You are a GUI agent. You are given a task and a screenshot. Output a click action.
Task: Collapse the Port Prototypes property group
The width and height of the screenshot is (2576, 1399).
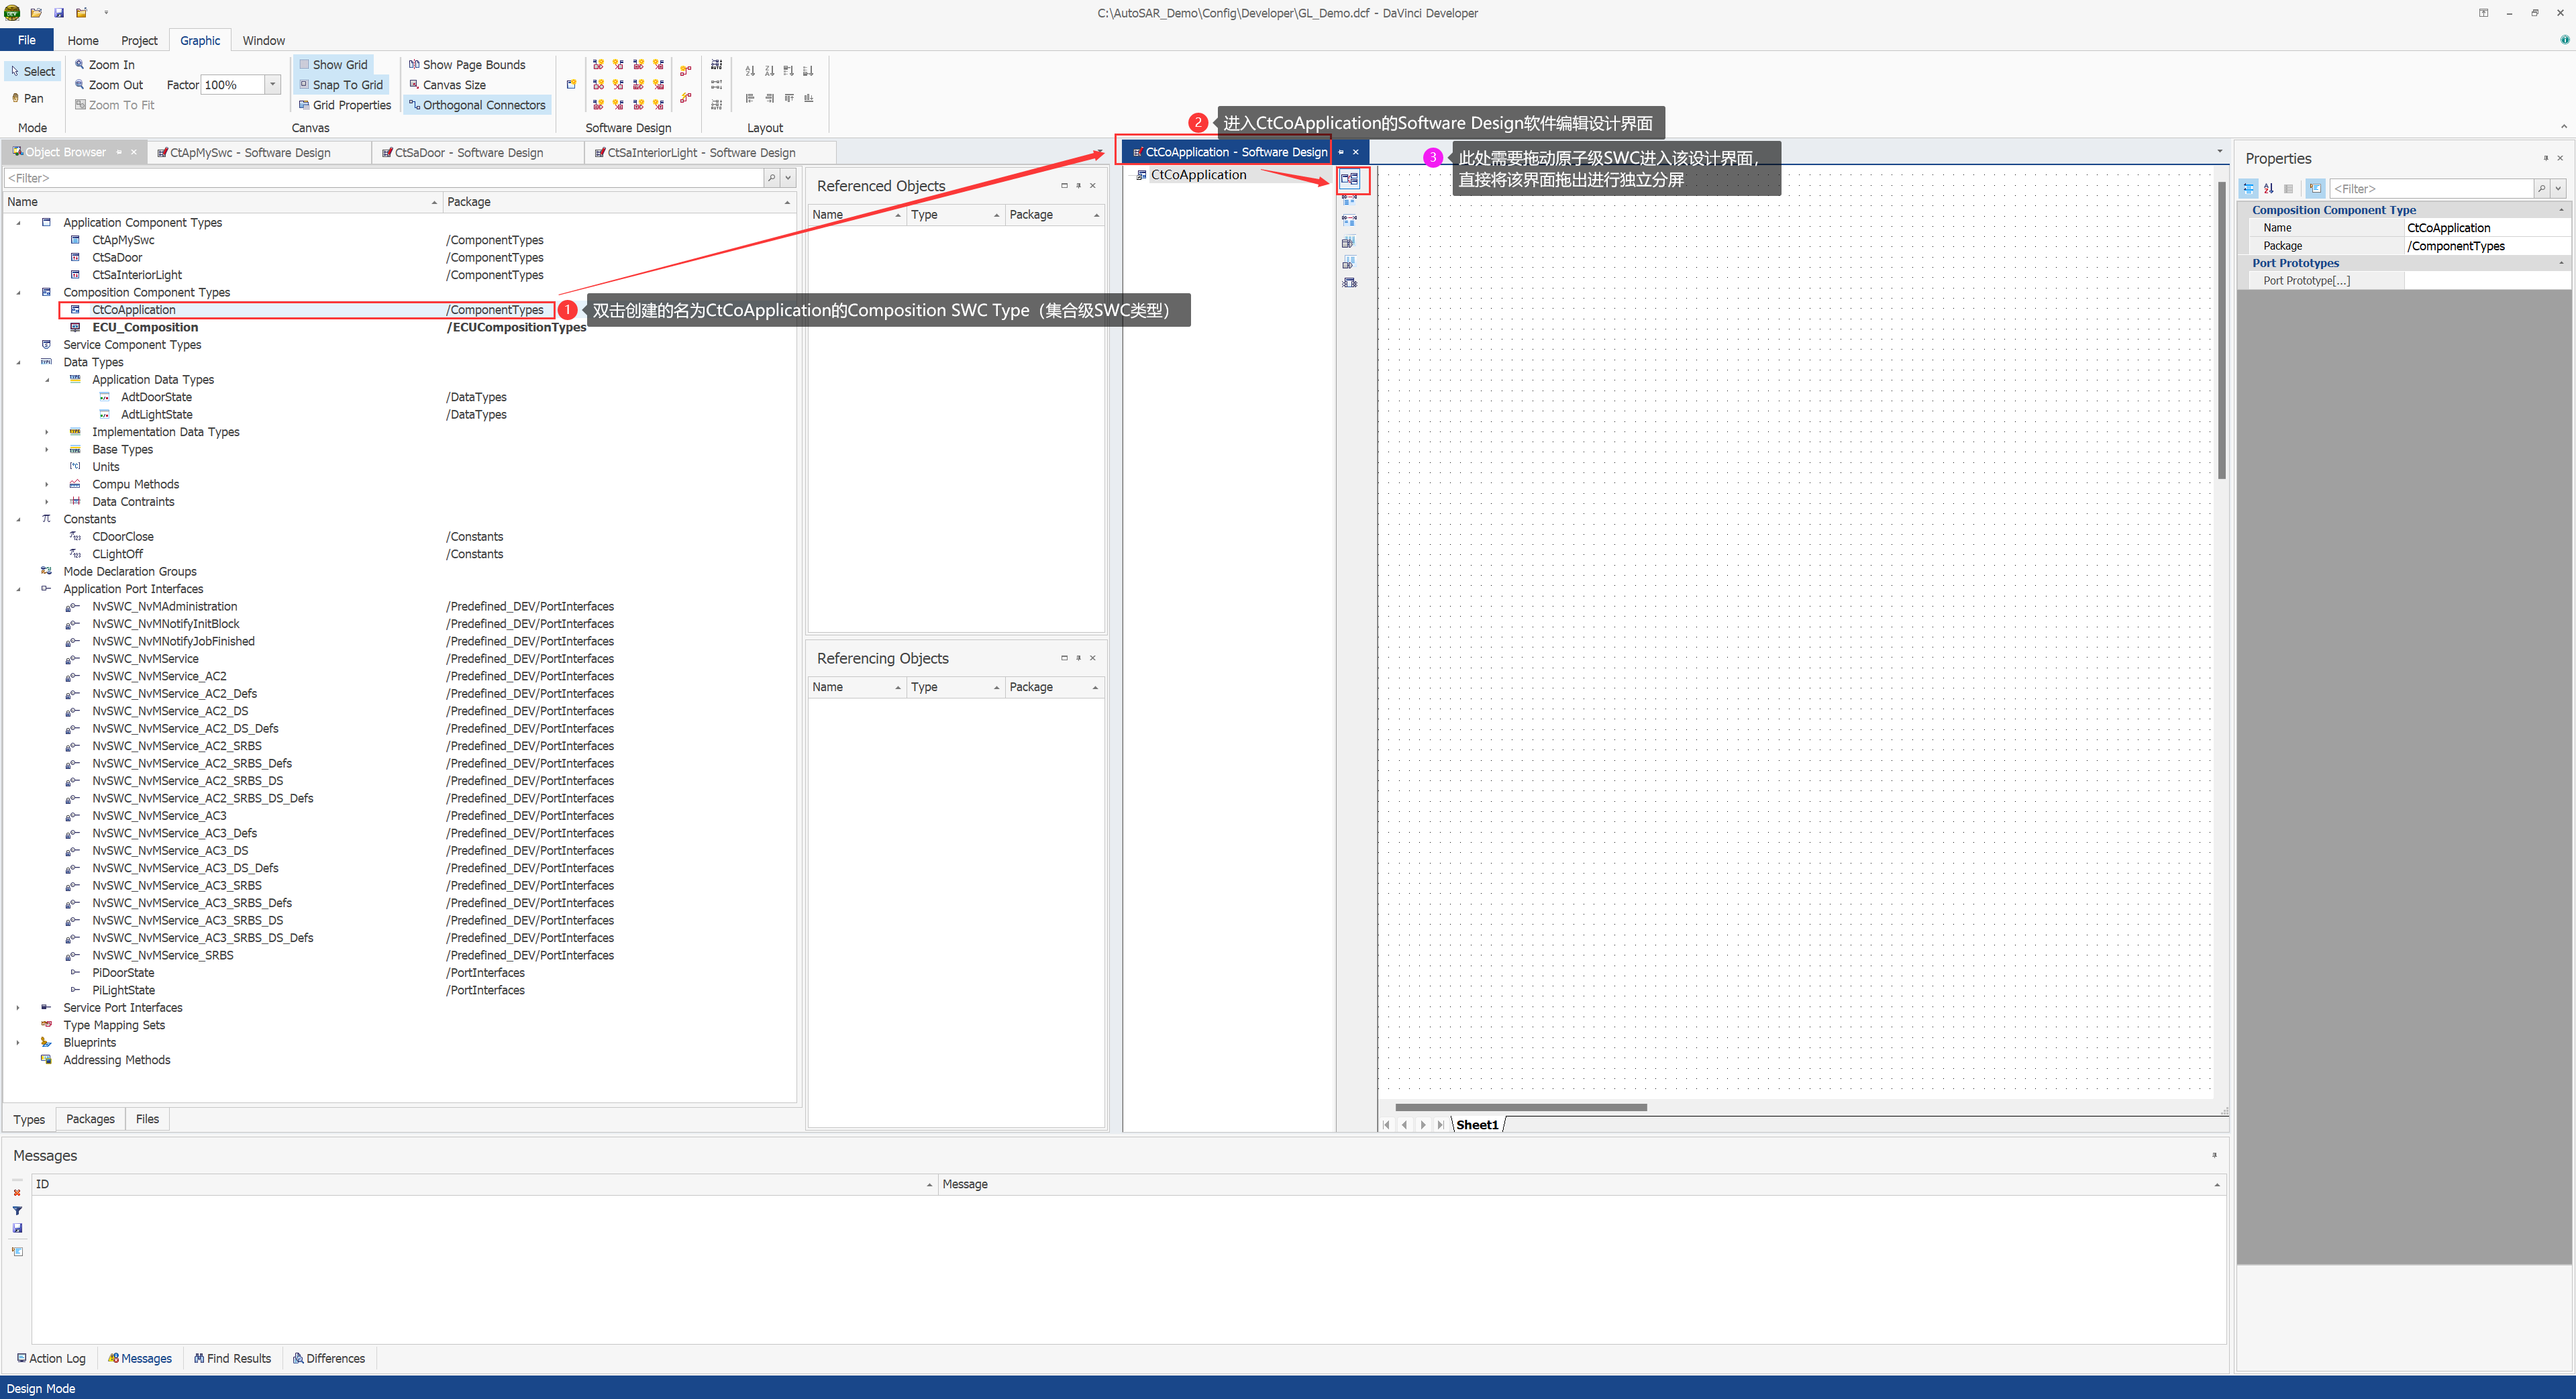pos(2561,263)
